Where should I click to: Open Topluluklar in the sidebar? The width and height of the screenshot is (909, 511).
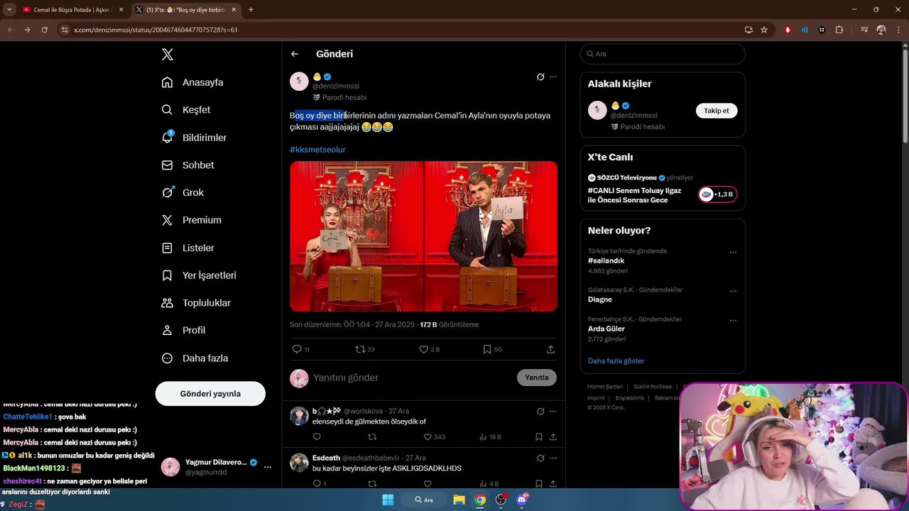coord(196,303)
